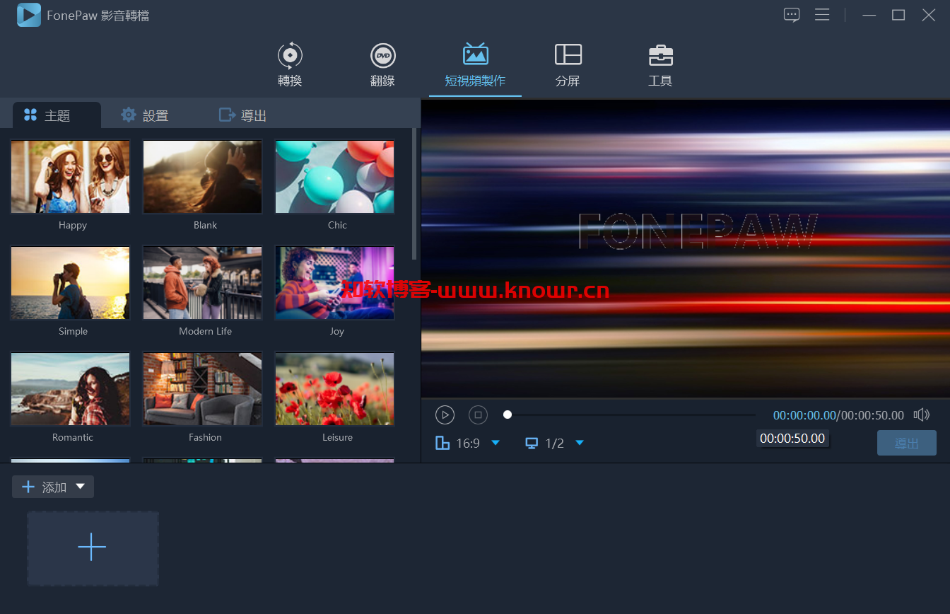The image size is (950, 614).
Task: Choose the Leisure theme thumbnail
Action: (x=334, y=389)
